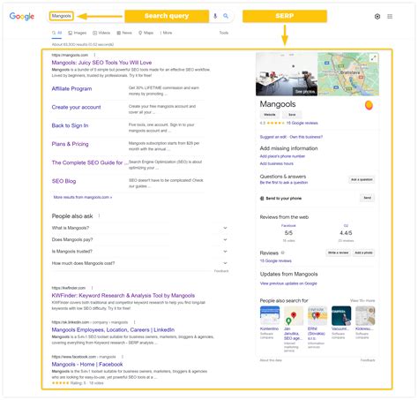Viewport: 418px width, 400px height.
Task: Click the Write a review button
Action: 339,253
